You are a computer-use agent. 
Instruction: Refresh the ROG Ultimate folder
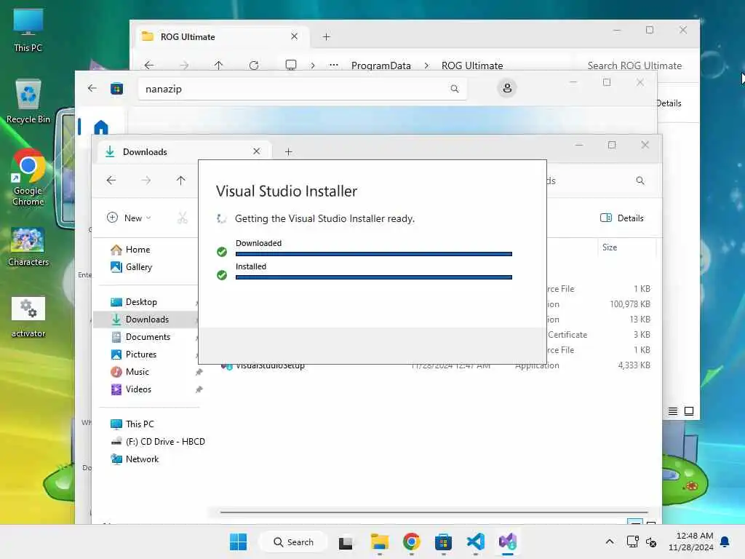(254, 65)
